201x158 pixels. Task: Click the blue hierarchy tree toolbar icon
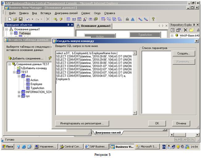133,19
